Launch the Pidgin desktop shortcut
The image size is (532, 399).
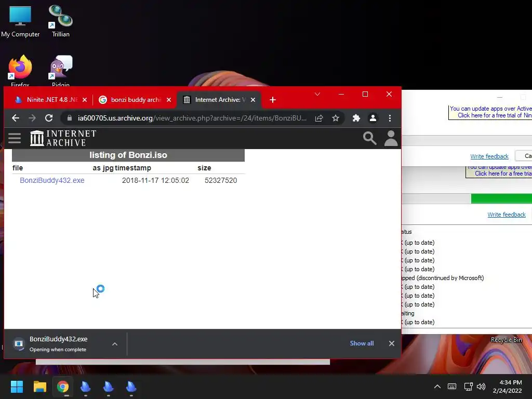[x=60, y=71]
